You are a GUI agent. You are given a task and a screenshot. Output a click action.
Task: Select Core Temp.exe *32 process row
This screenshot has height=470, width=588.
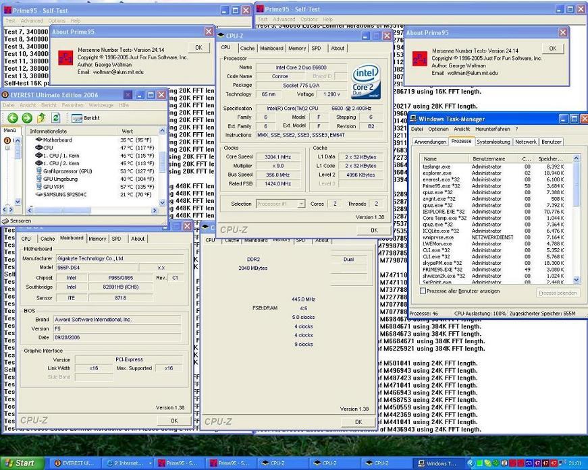(x=496, y=218)
